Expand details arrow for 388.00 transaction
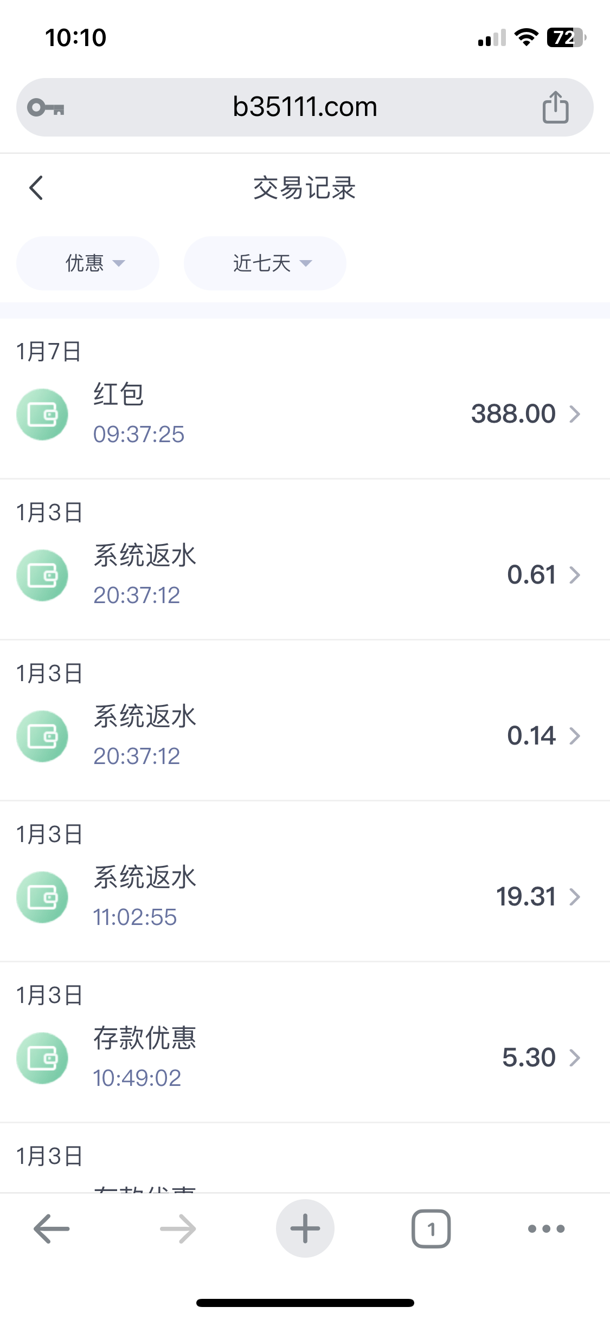This screenshot has width=610, height=1320. pyautogui.click(x=575, y=415)
